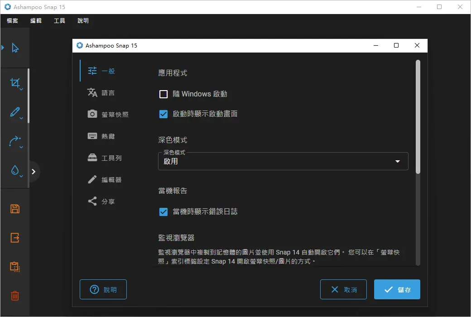The height and width of the screenshot is (317, 471).
Task: Maximize the inner settings dialog
Action: click(396, 45)
